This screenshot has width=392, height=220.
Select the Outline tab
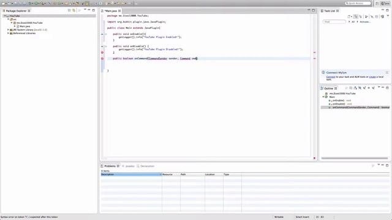[329, 88]
